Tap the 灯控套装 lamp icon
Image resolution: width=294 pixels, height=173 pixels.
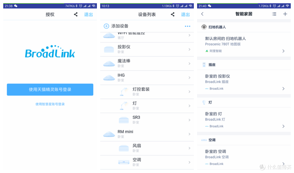coord(124,92)
